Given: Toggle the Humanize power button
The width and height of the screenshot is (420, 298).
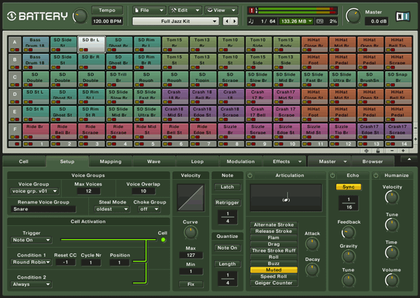Looking at the screenshot, I should tap(376, 176).
